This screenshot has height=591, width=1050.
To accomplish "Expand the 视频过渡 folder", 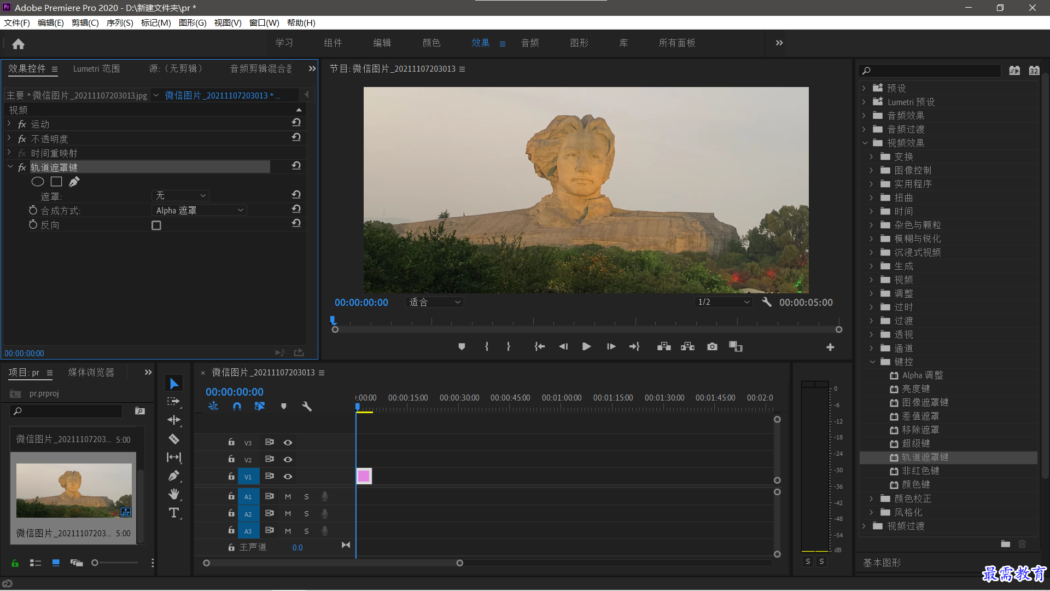I will coord(864,526).
